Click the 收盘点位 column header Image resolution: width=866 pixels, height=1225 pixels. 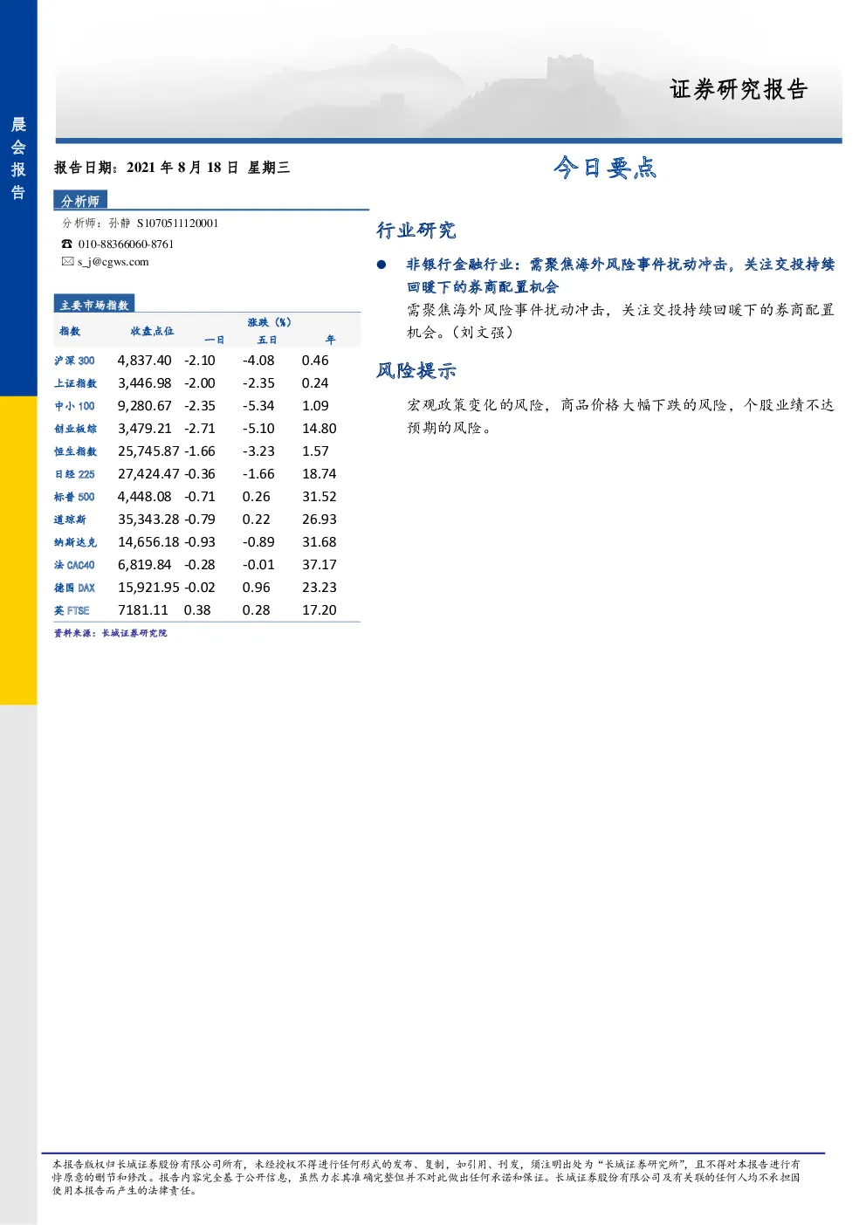click(x=152, y=331)
